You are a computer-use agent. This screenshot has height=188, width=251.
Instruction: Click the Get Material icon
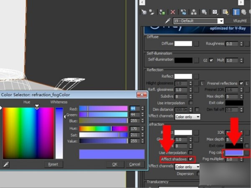(144, 12)
